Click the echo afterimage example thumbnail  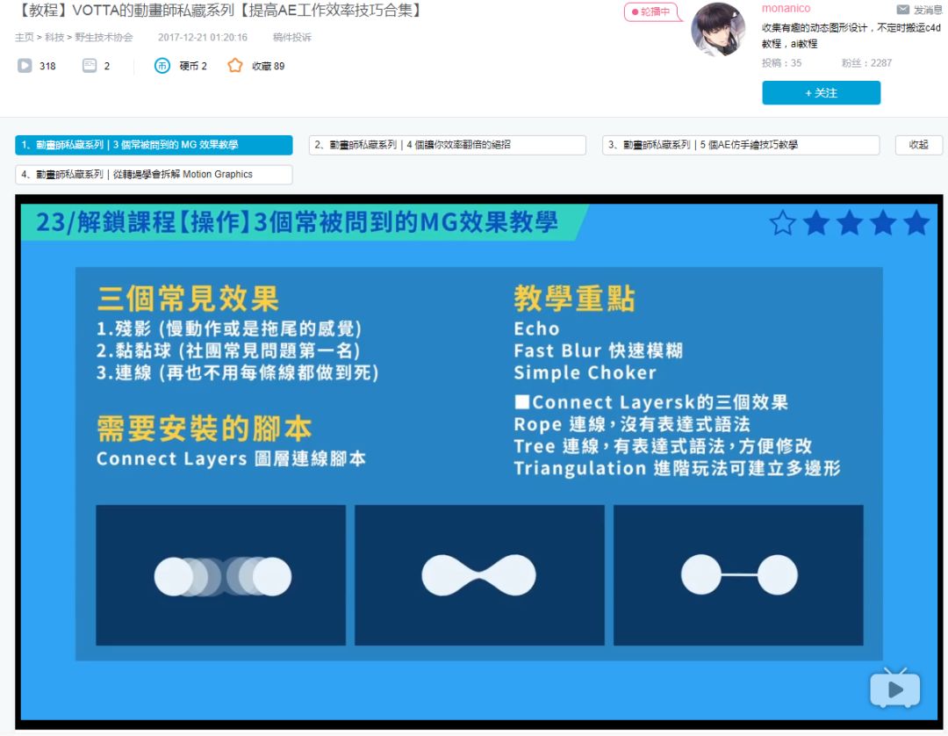tap(220, 575)
